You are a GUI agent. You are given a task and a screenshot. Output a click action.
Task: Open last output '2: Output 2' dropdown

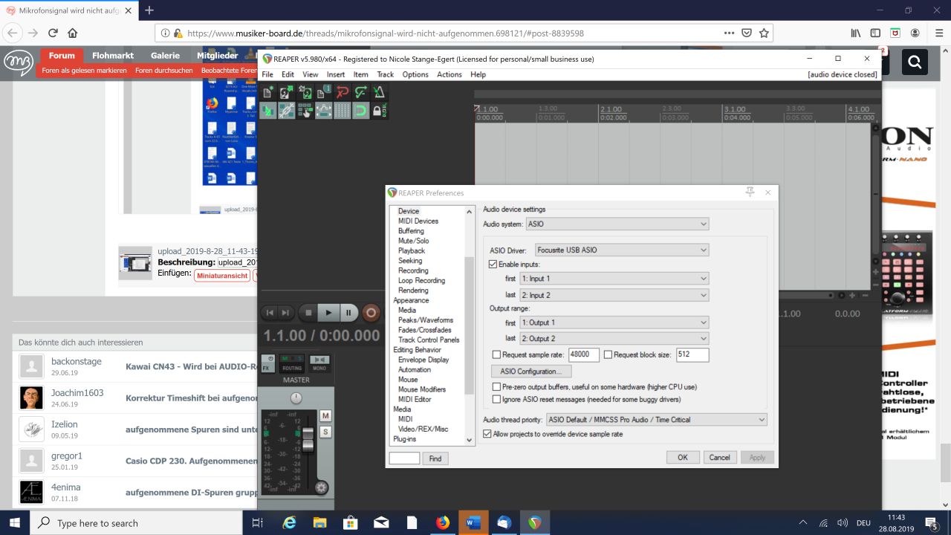pyautogui.click(x=614, y=339)
